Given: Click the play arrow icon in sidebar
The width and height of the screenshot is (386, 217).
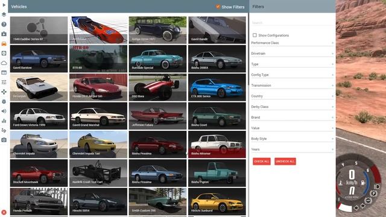Looking at the screenshot, I should [x=4, y=5].
